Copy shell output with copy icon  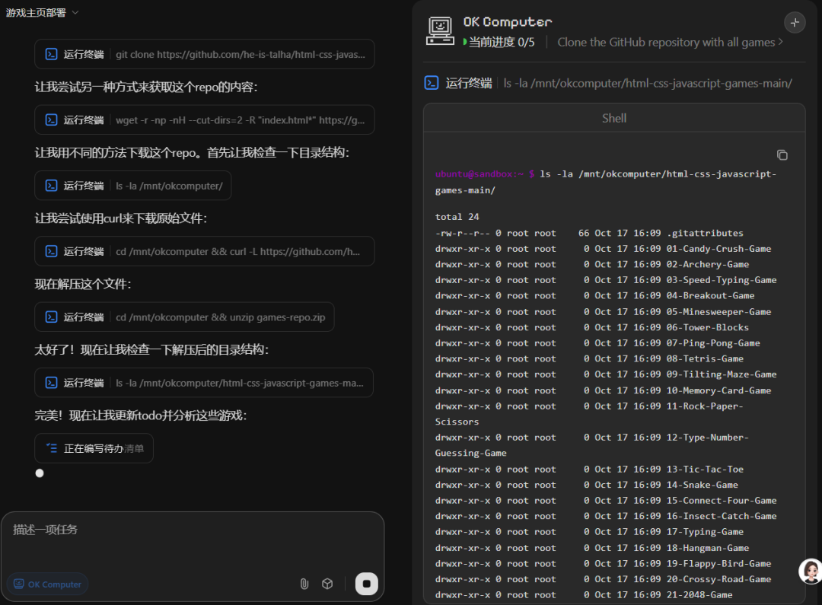click(x=782, y=154)
